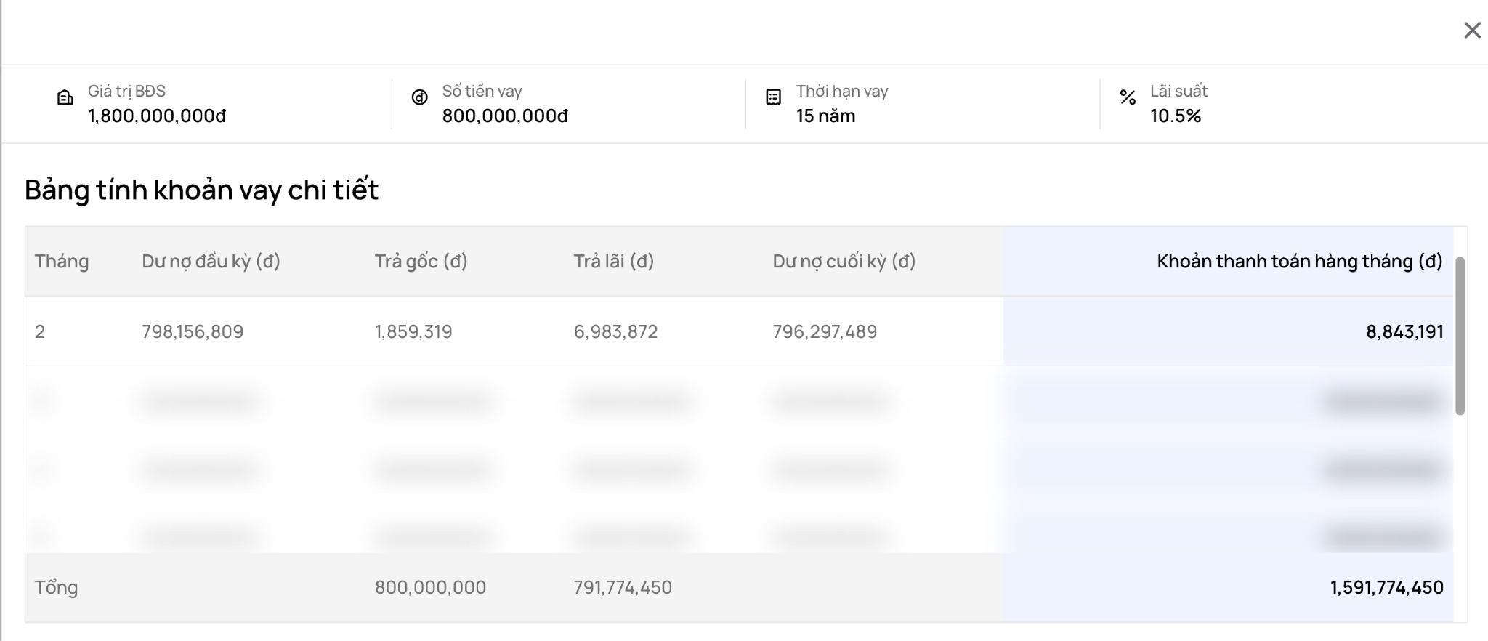The height and width of the screenshot is (641, 1488).
Task: Click the Dư nợ đầu kỳ column header
Action: click(x=211, y=261)
